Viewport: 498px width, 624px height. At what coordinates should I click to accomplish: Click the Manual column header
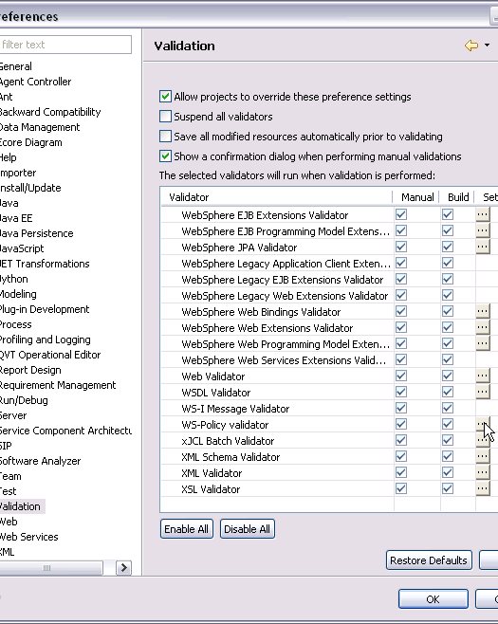(x=416, y=197)
